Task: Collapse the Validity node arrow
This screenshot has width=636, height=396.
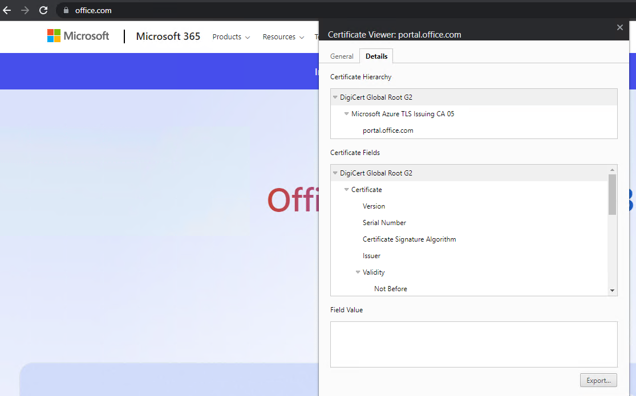Action: click(x=358, y=272)
